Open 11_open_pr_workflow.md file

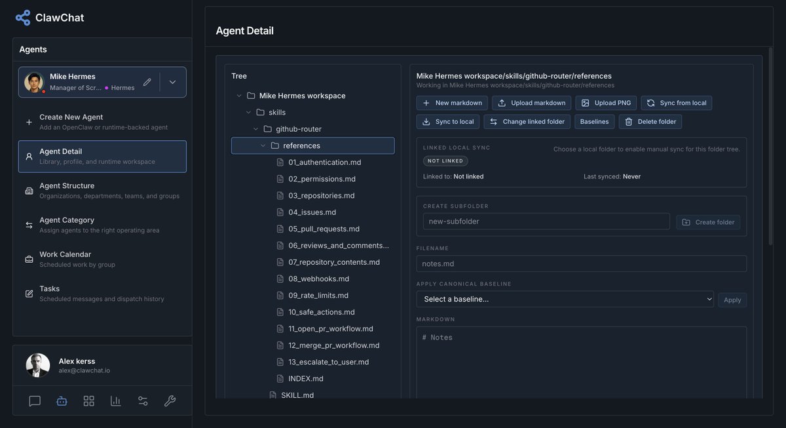pyautogui.click(x=325, y=329)
